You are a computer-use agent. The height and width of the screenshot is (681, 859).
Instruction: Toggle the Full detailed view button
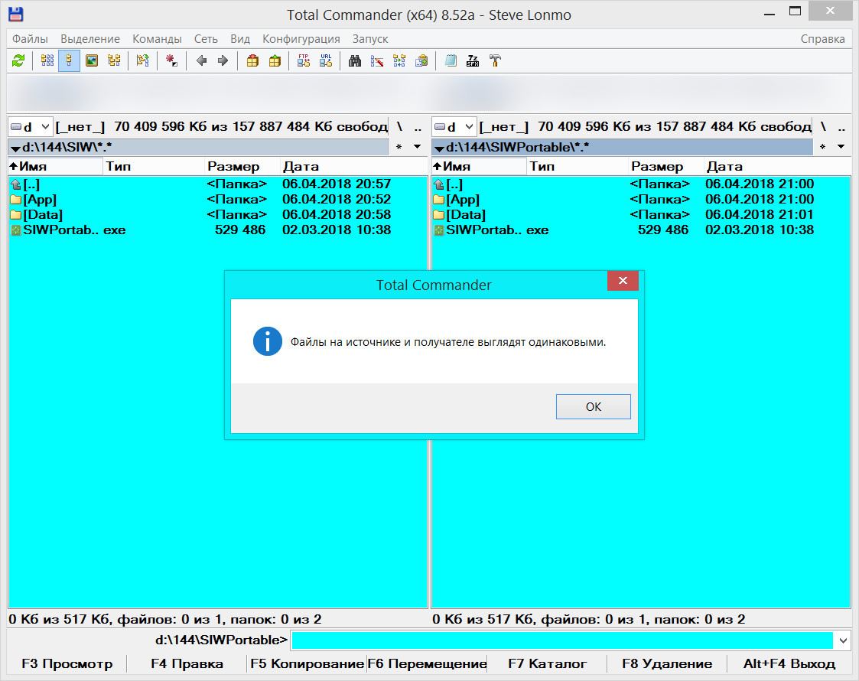click(69, 60)
